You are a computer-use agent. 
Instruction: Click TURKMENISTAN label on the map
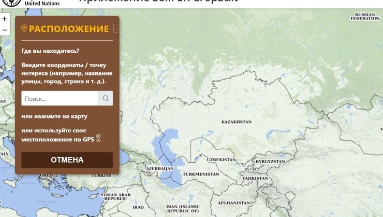coord(201,174)
